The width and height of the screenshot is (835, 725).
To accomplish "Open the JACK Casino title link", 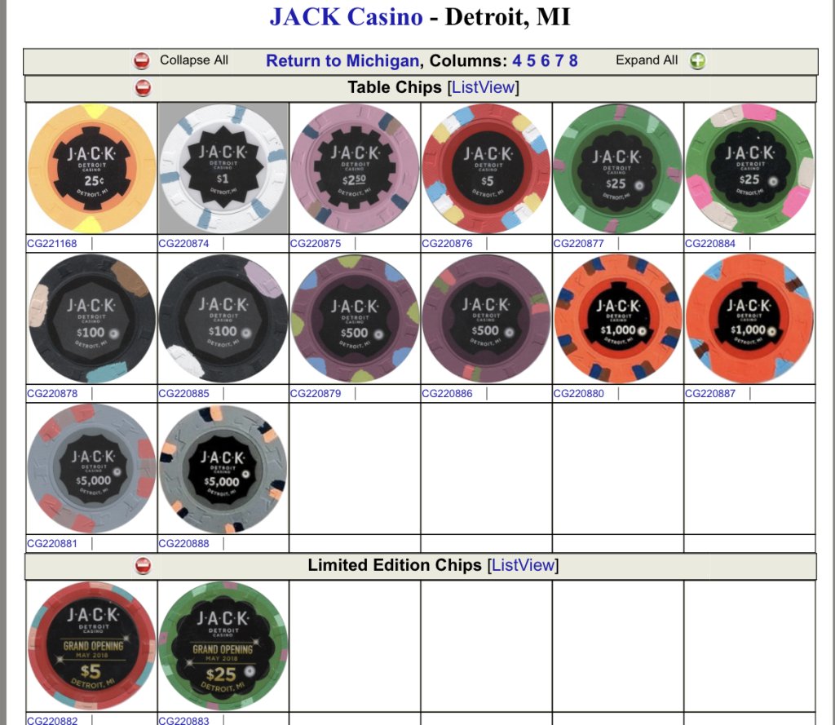I will [346, 16].
